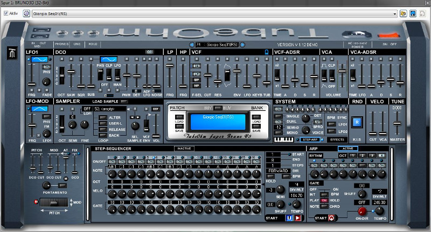This screenshot has width=431, height=232.
Task: Toggle the SINGLE mode button
Action: (279, 116)
